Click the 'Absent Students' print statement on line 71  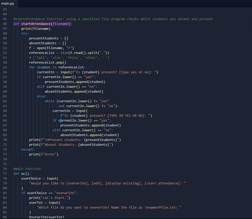(71, 144)
